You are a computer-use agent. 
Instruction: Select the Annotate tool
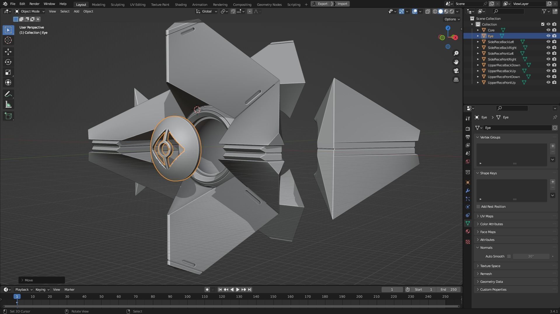(x=8, y=94)
